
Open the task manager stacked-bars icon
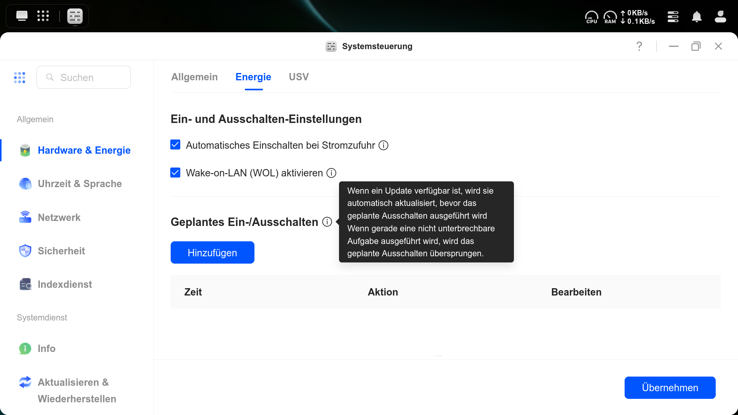point(673,17)
